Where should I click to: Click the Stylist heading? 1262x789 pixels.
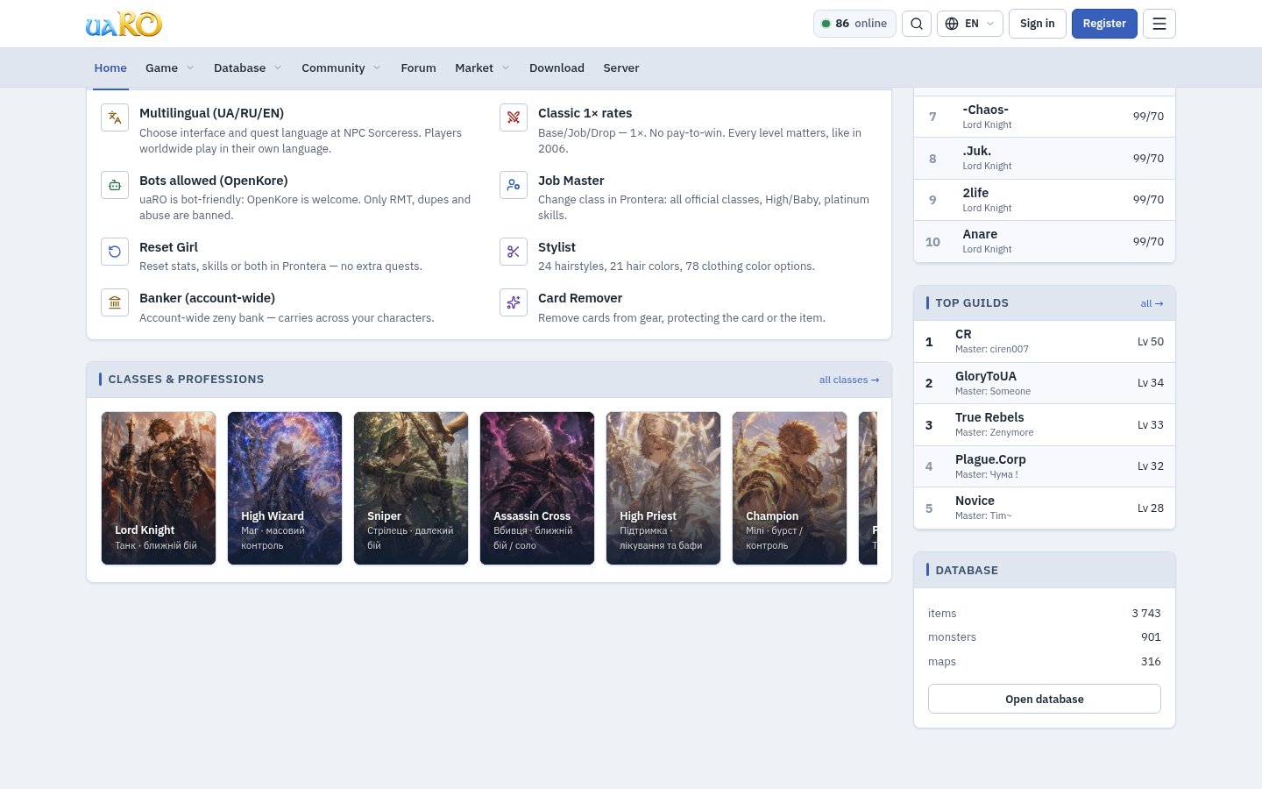(x=557, y=247)
